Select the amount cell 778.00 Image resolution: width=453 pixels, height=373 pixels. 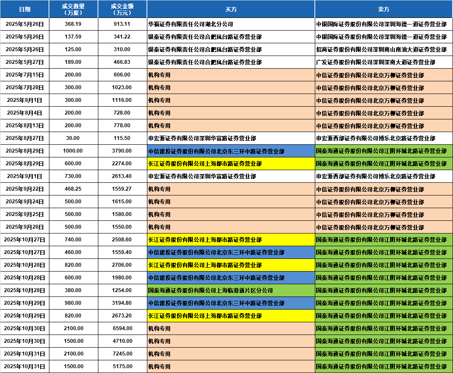click(x=122, y=125)
